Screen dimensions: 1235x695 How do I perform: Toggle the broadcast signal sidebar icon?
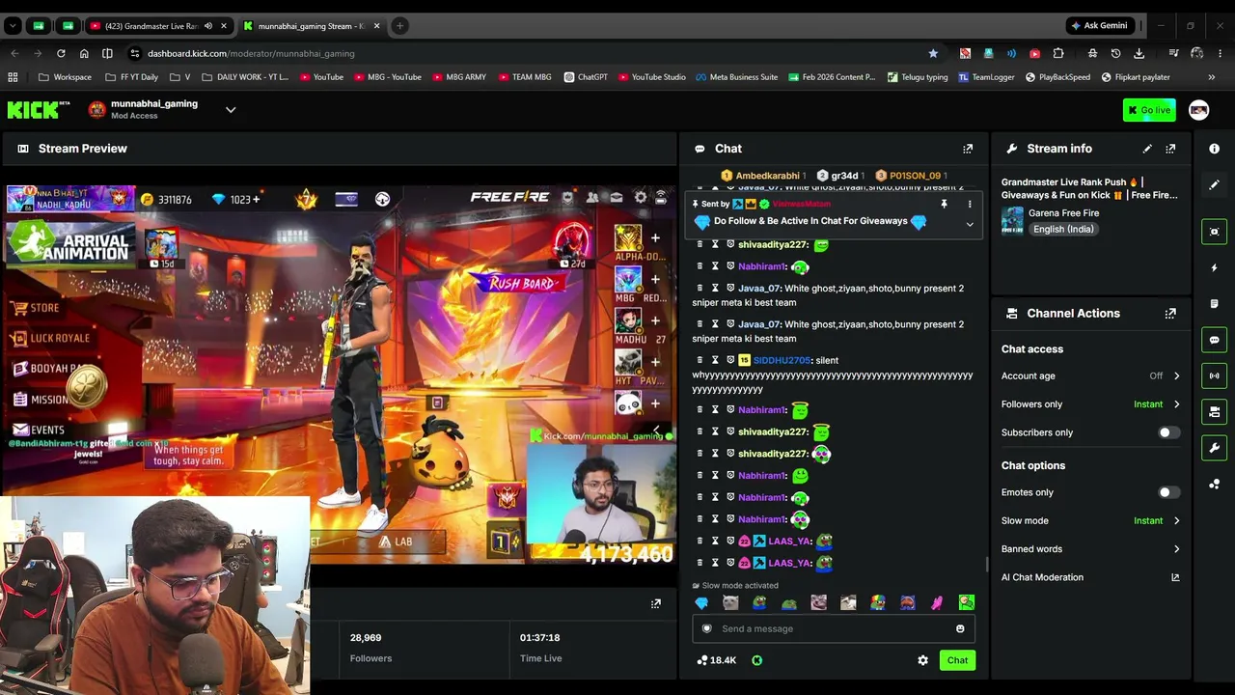(1215, 375)
